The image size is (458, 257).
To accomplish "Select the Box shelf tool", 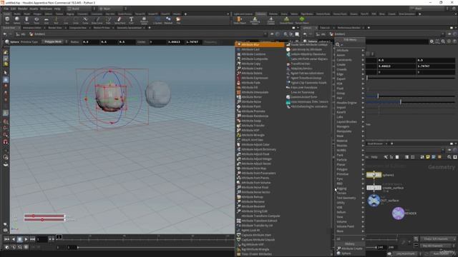I will click(x=7, y=20).
